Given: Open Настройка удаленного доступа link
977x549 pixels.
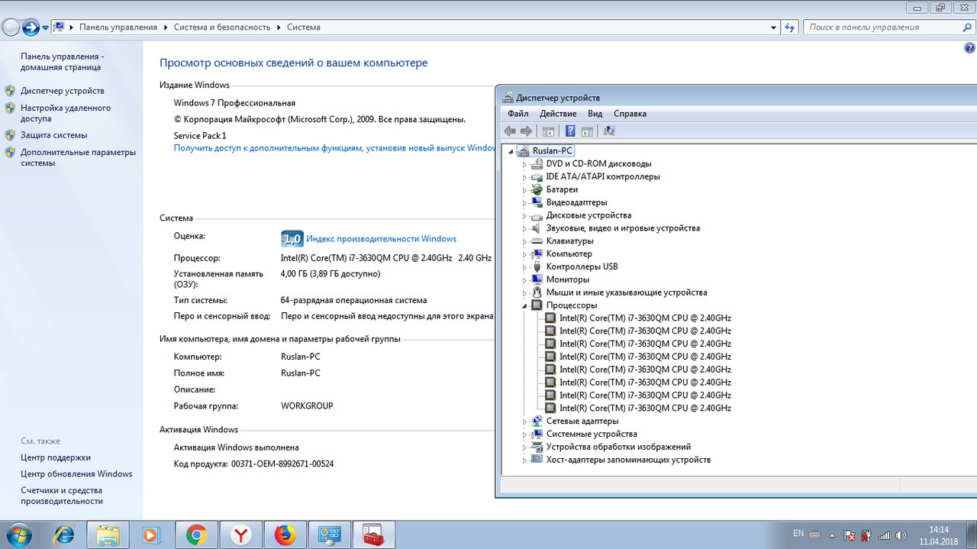Looking at the screenshot, I should 66,114.
